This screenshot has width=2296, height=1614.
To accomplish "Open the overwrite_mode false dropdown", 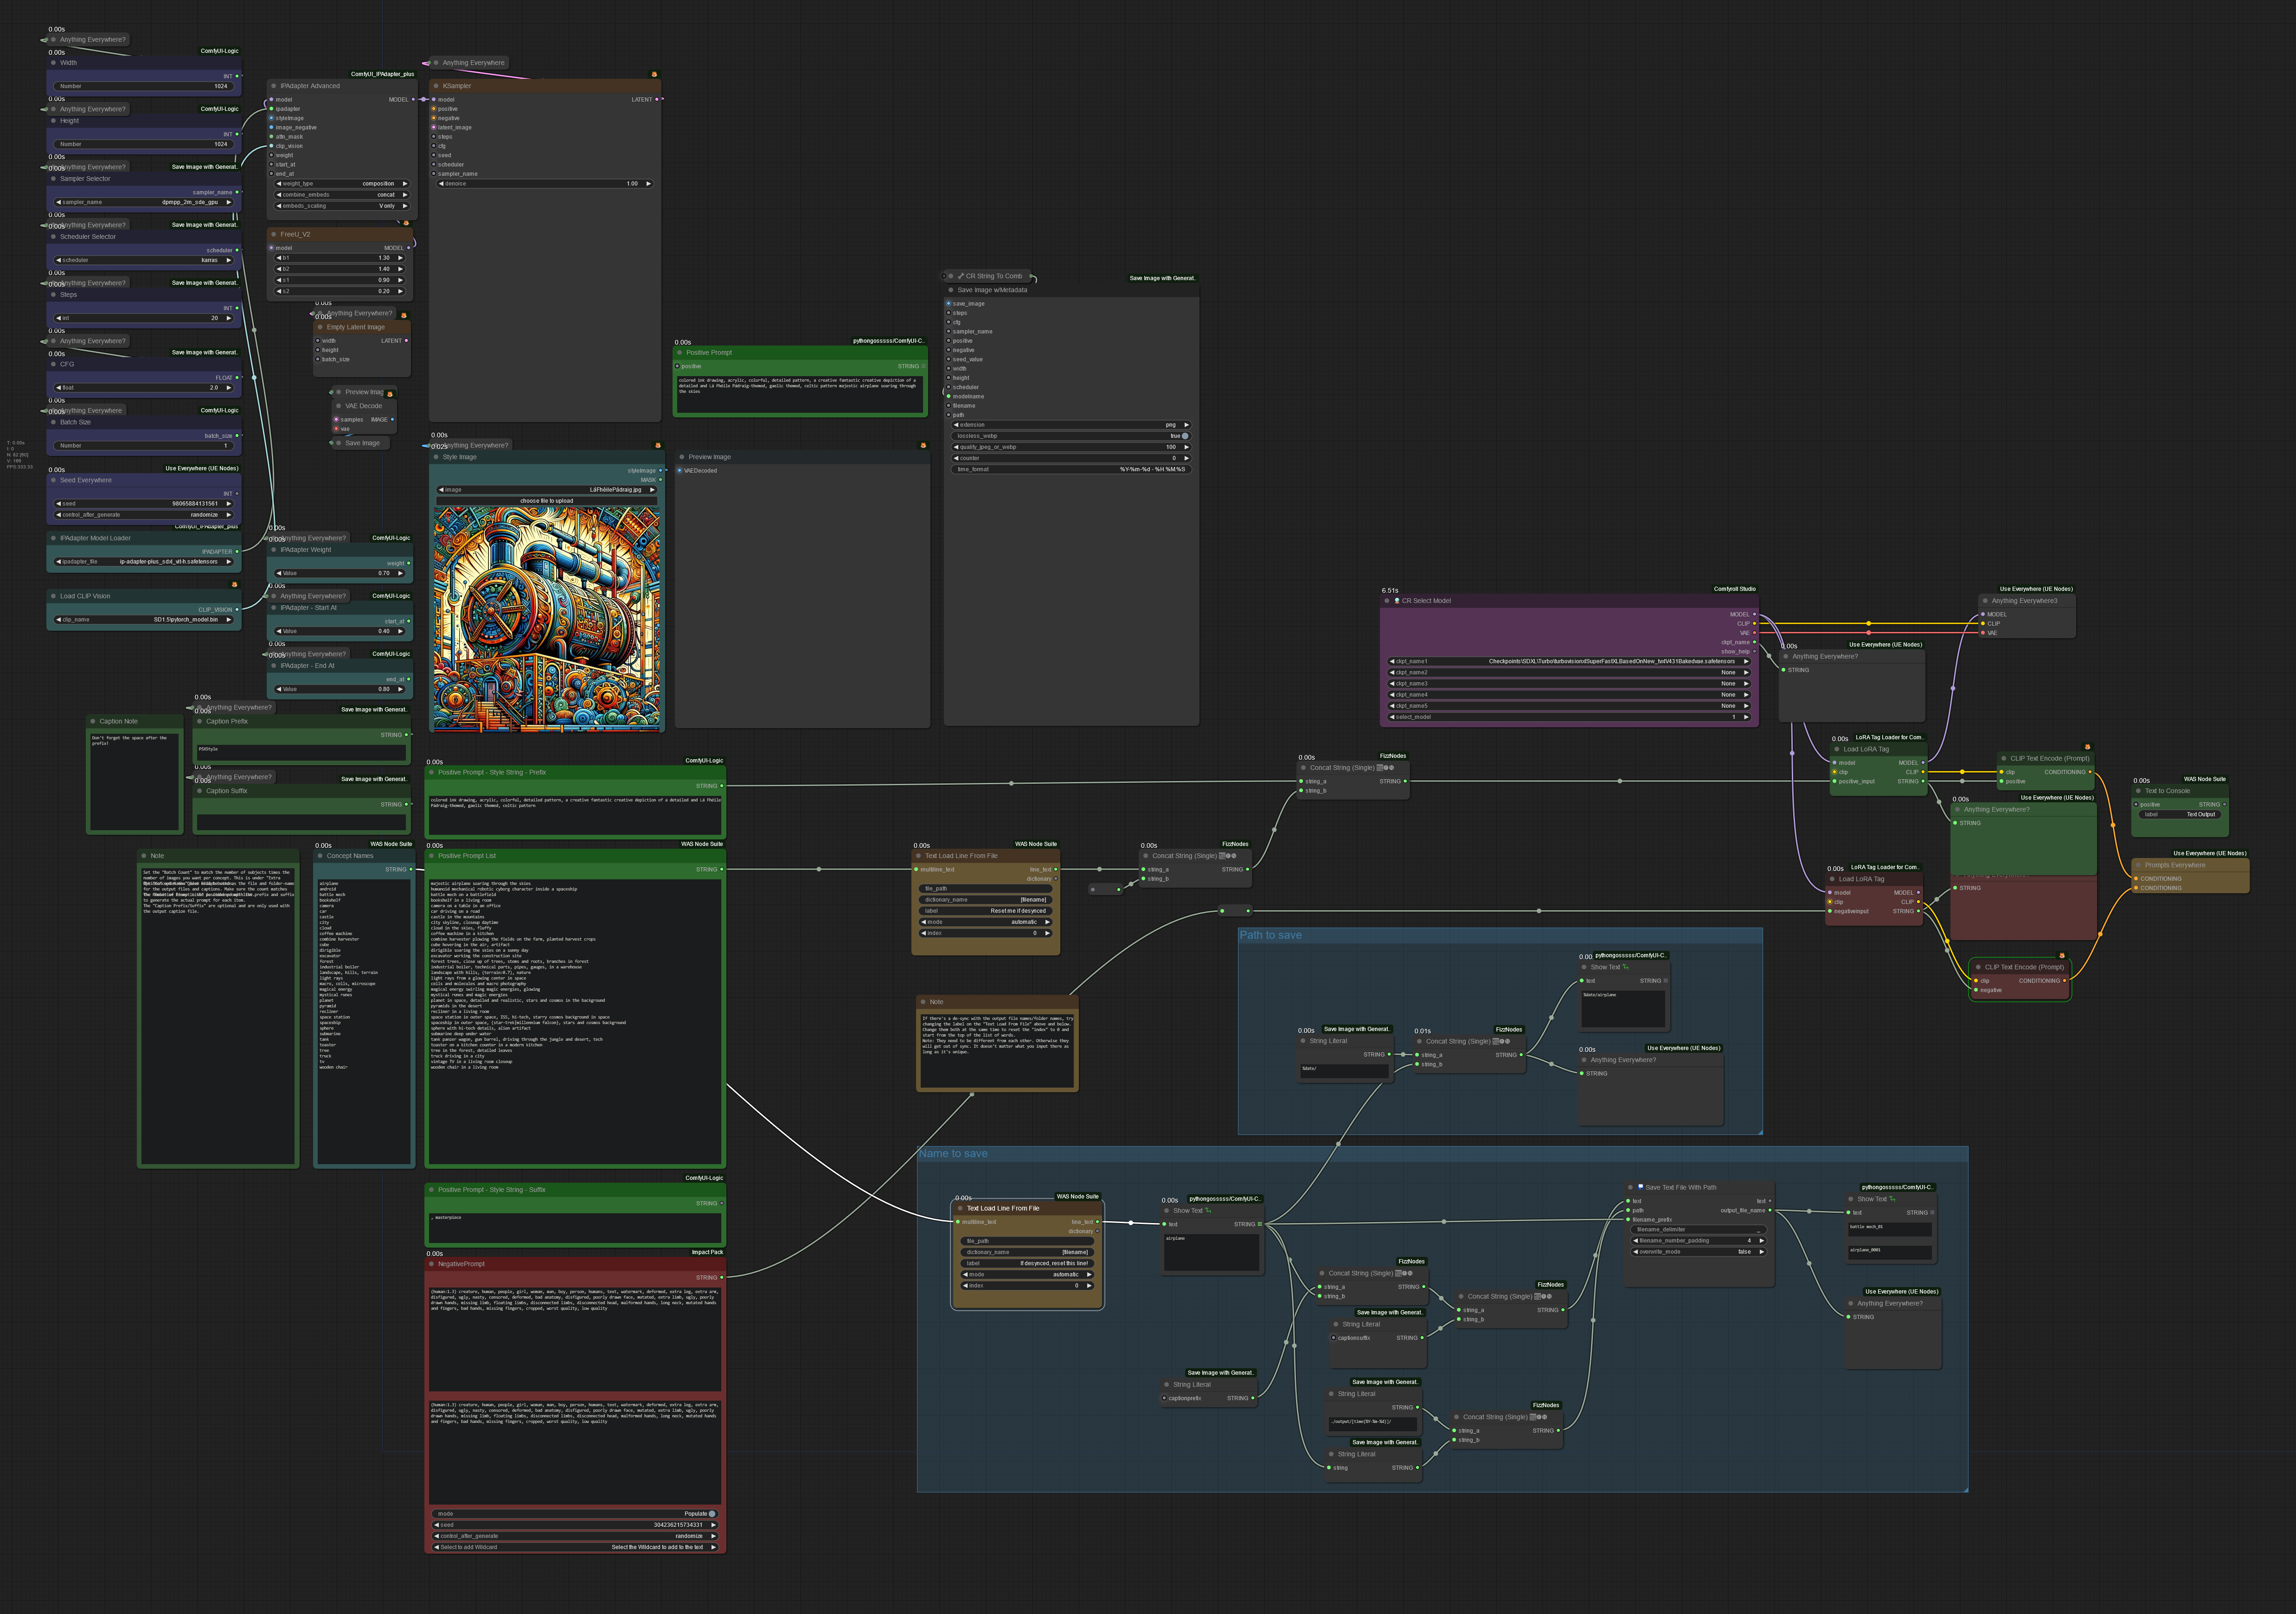I will 1699,1252.
